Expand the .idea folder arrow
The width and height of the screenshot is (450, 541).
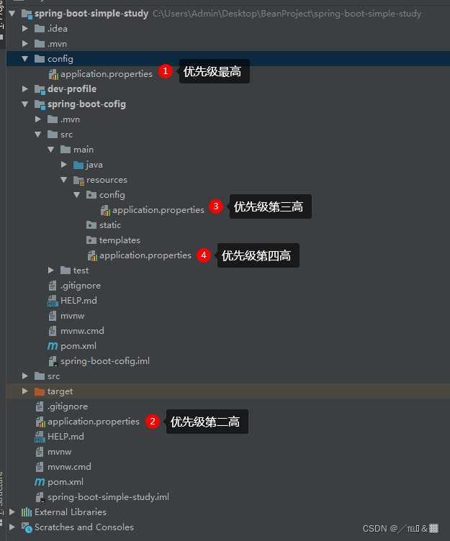coord(25,29)
